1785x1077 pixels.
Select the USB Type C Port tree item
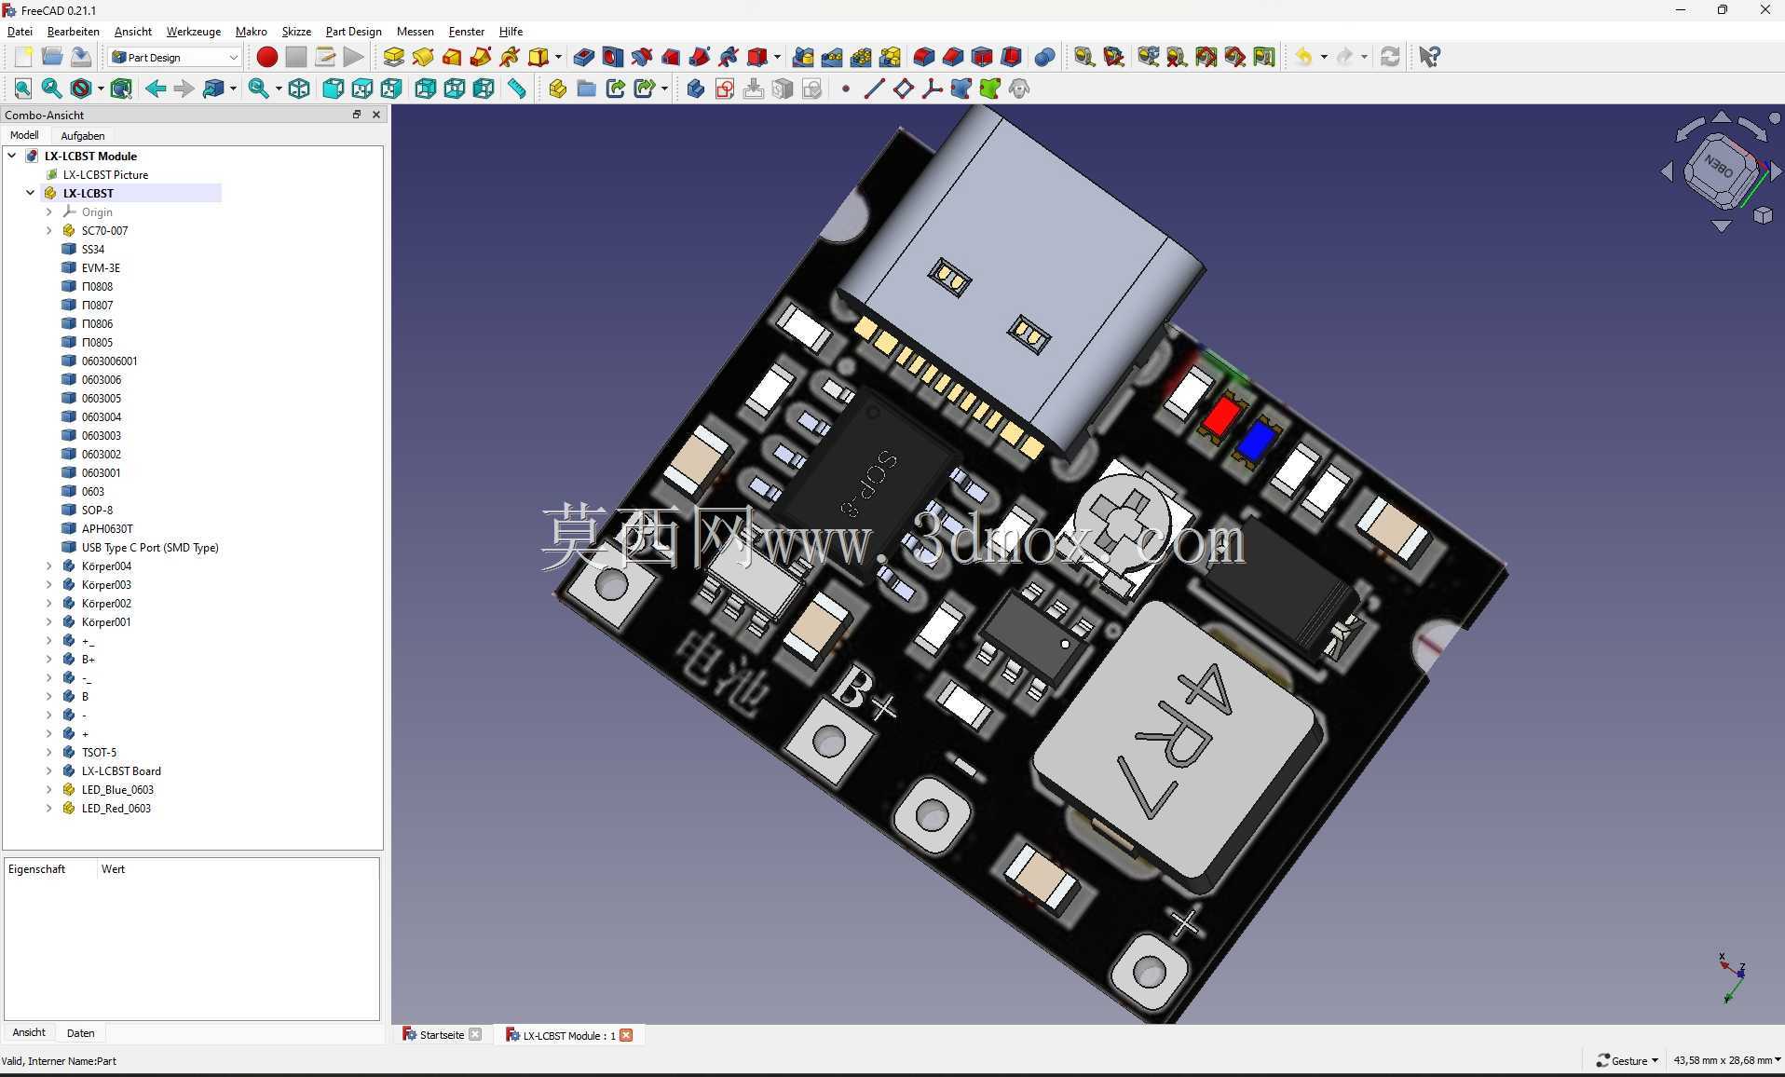click(150, 547)
